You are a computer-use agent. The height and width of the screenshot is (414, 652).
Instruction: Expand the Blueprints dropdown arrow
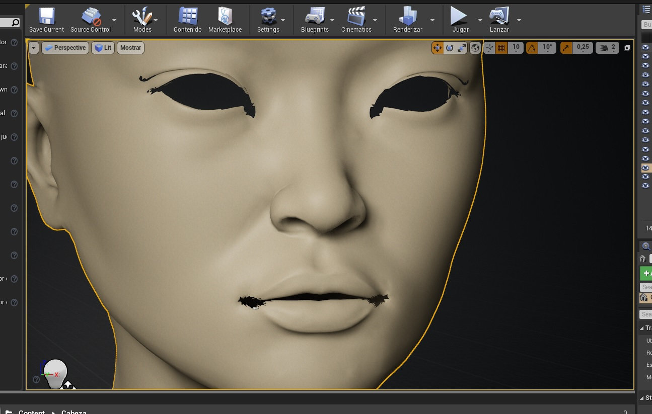(x=333, y=20)
